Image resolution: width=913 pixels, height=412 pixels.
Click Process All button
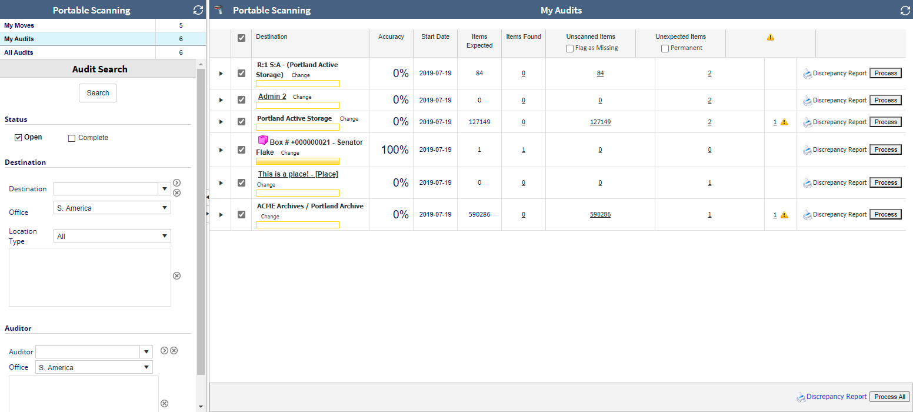point(889,397)
